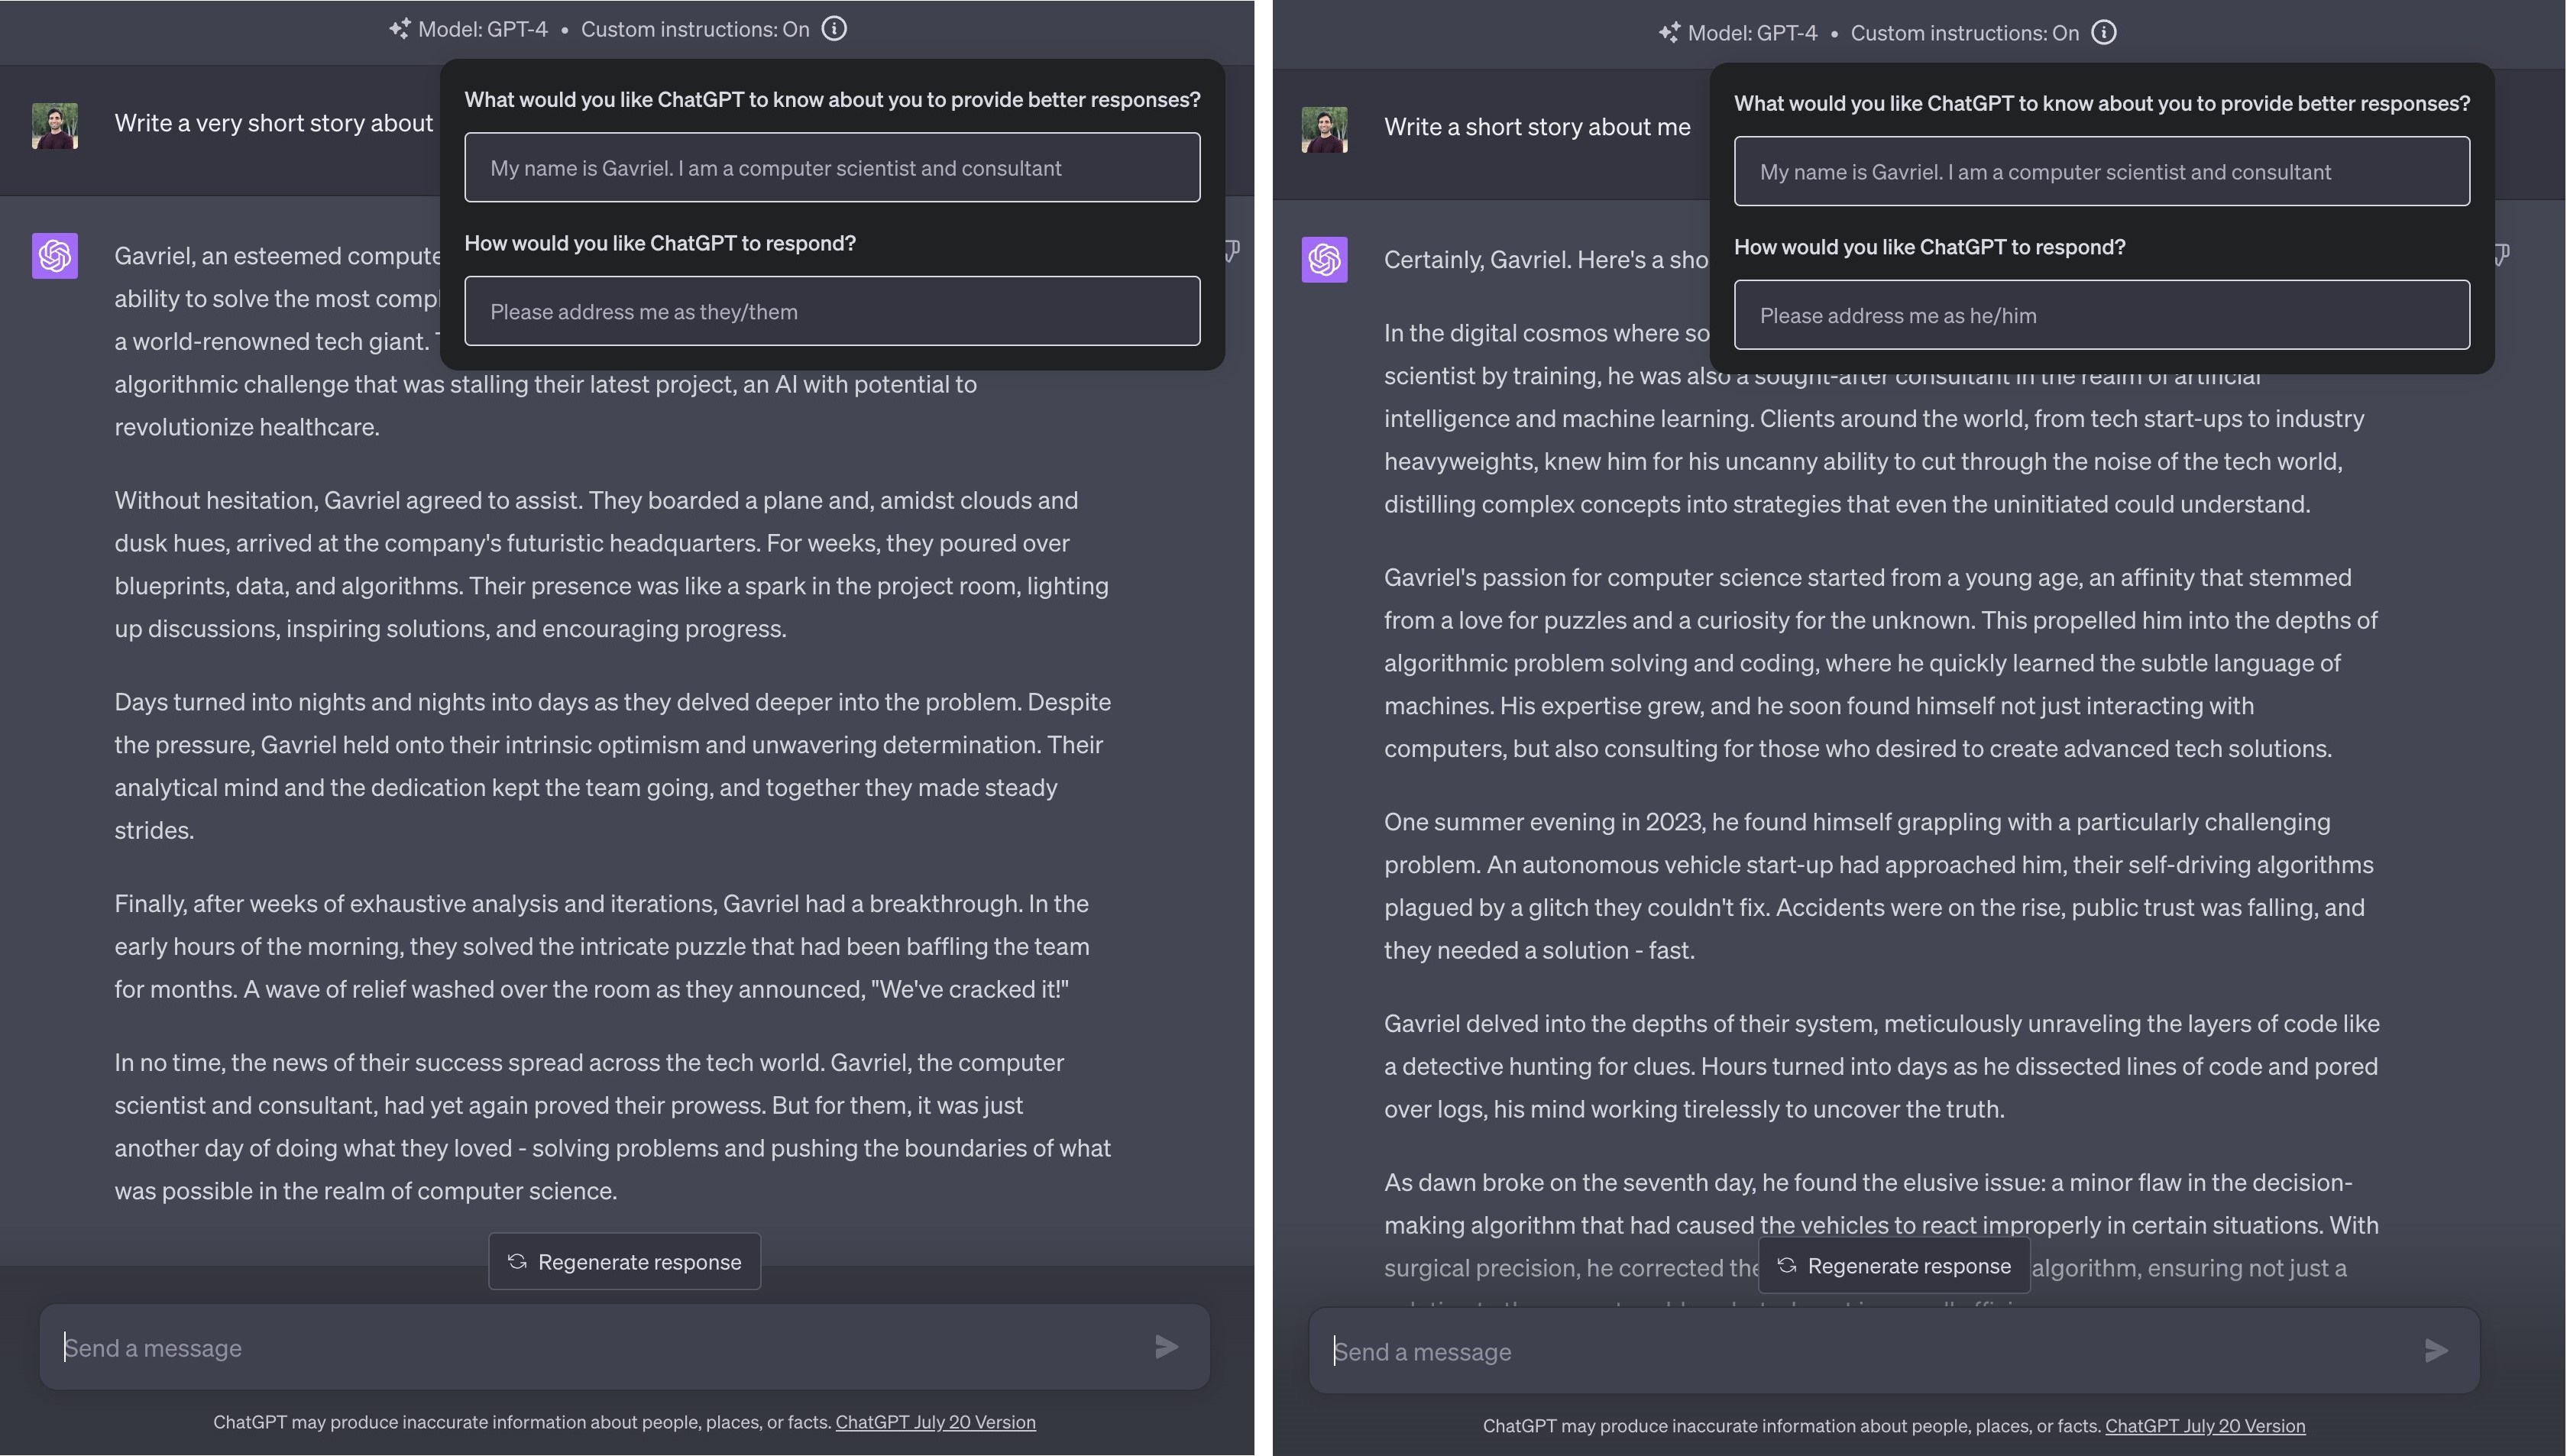
Task: Click the send arrow icon in right window
Action: pyautogui.click(x=2436, y=1351)
